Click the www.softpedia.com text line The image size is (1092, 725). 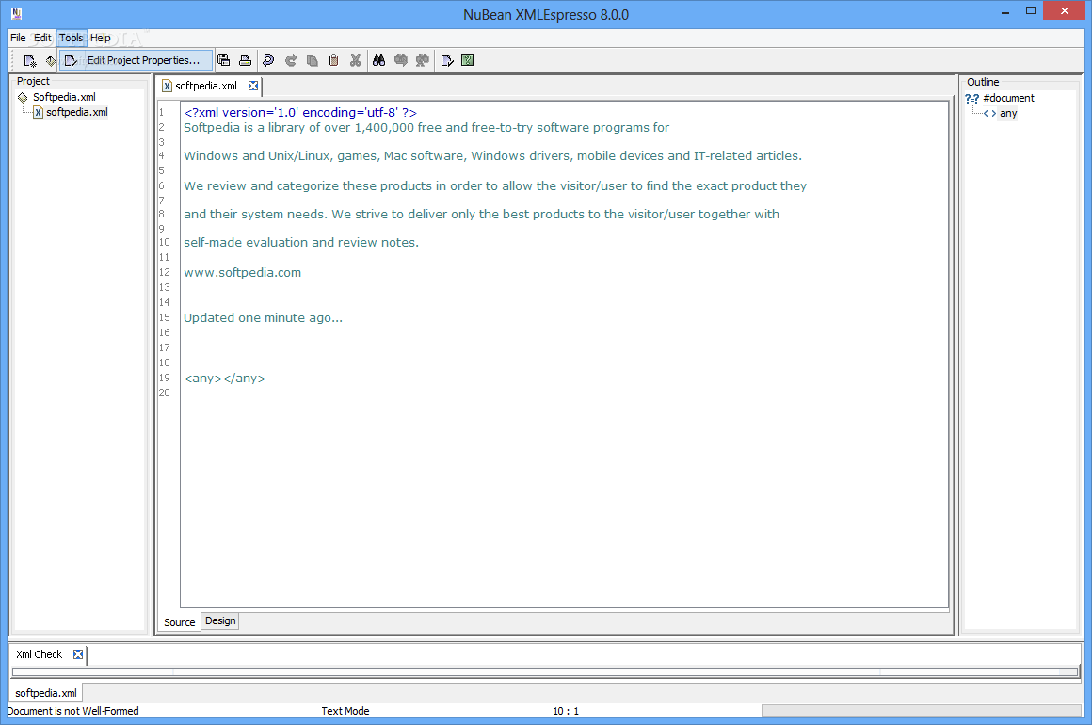[242, 272]
